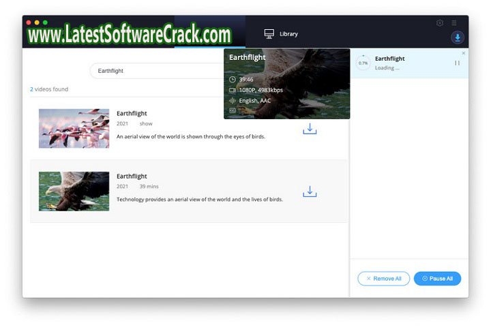Click the Library monitor icon
This screenshot has height=327, width=491.
tap(269, 34)
